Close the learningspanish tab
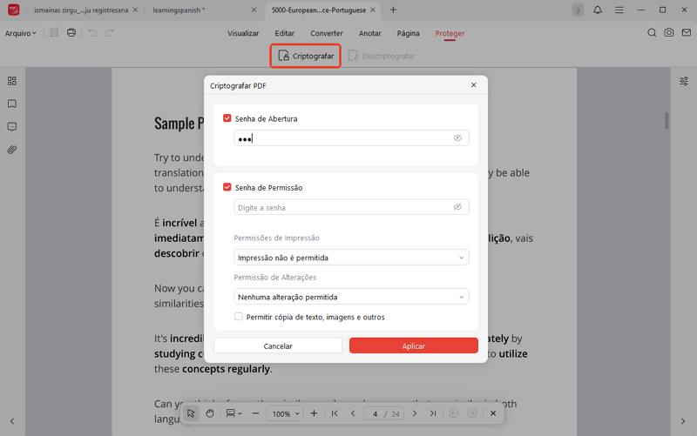697x436 pixels. click(254, 10)
